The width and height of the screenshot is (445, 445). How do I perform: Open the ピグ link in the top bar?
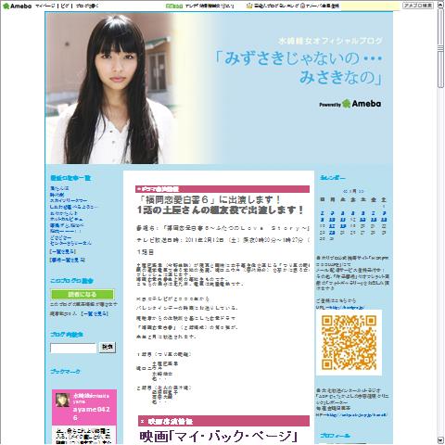click(x=65, y=6)
